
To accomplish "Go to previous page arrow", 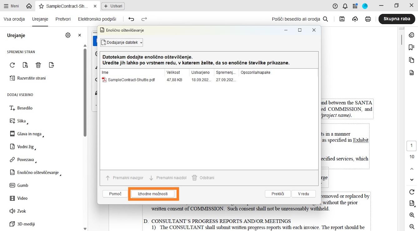I will [x=412, y=169].
